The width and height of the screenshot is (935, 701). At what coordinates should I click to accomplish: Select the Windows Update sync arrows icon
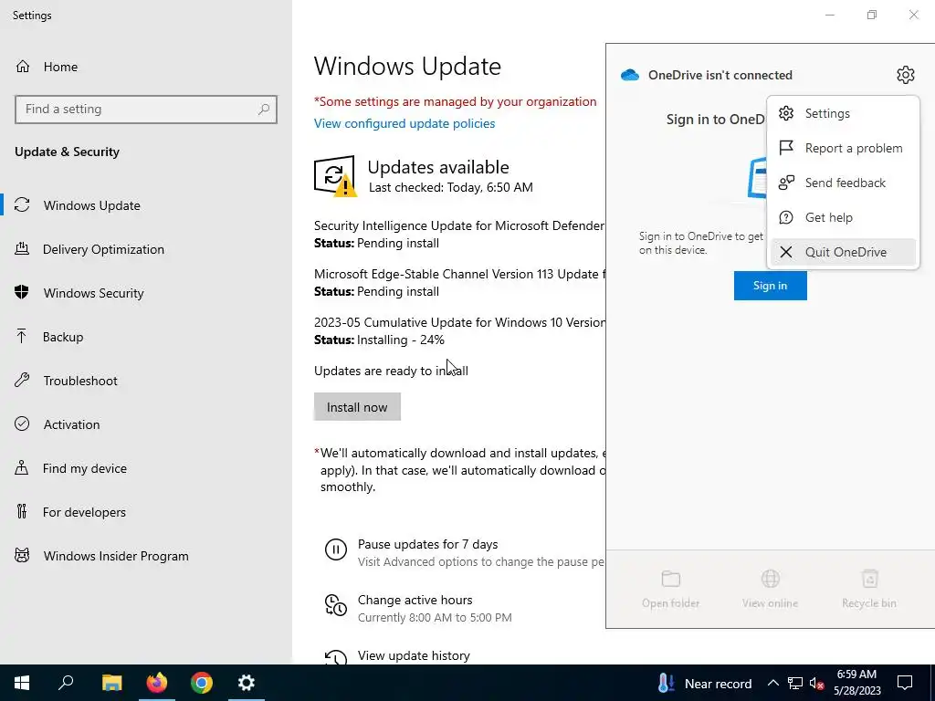(x=22, y=205)
